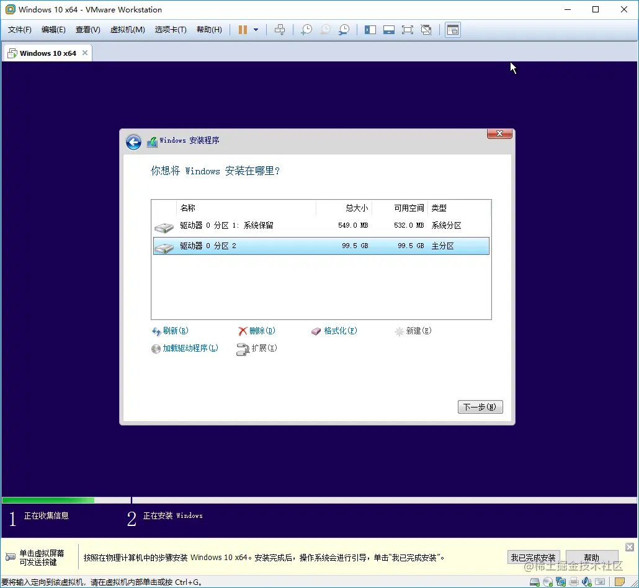Open the 文件(F) menu
Screen dimensions: 639x588
click(20, 30)
